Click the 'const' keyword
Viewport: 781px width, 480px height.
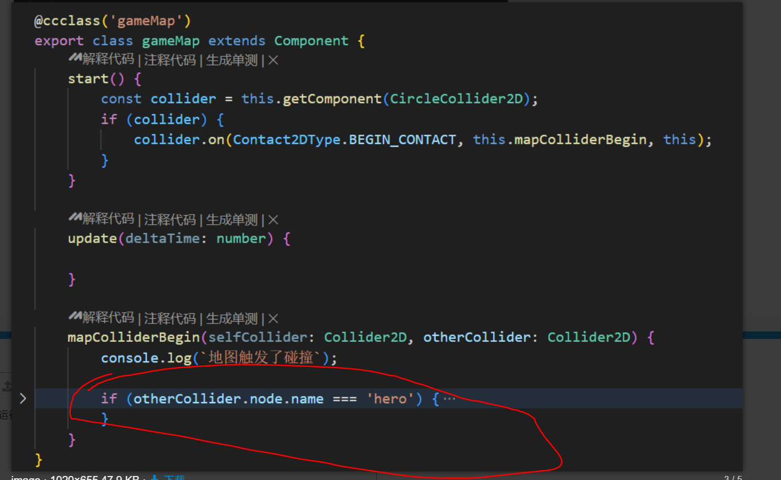[x=121, y=99]
